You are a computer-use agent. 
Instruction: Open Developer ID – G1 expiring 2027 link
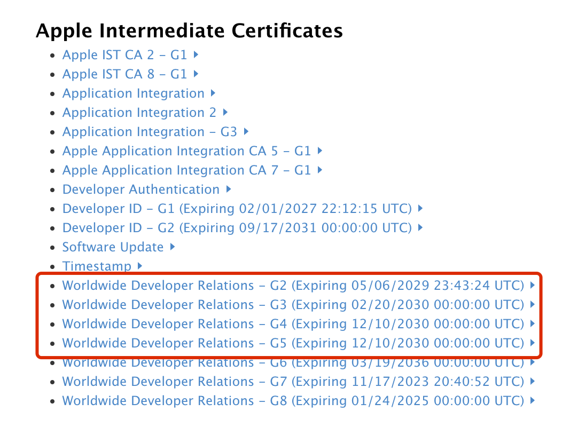237,208
